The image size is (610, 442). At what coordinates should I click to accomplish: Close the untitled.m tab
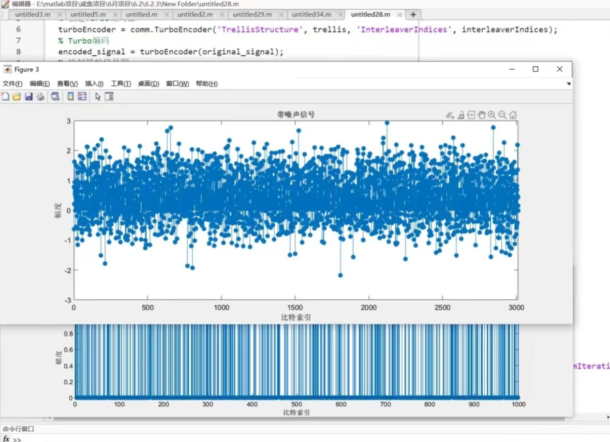click(167, 15)
